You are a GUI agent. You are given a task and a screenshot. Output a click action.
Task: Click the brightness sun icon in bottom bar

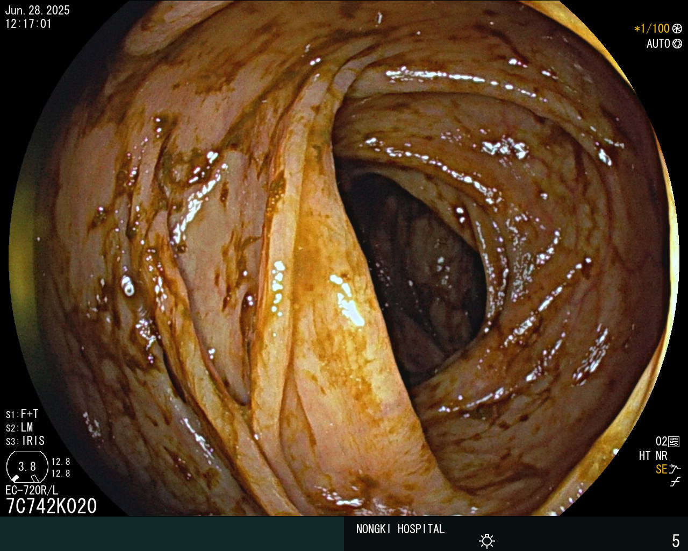(x=487, y=541)
